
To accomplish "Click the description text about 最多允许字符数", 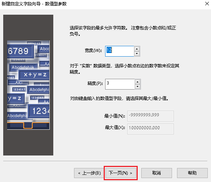I will [123, 31].
